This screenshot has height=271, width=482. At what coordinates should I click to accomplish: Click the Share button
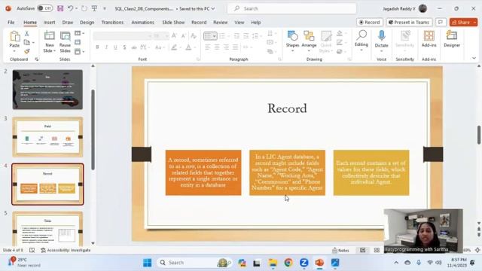[461, 22]
